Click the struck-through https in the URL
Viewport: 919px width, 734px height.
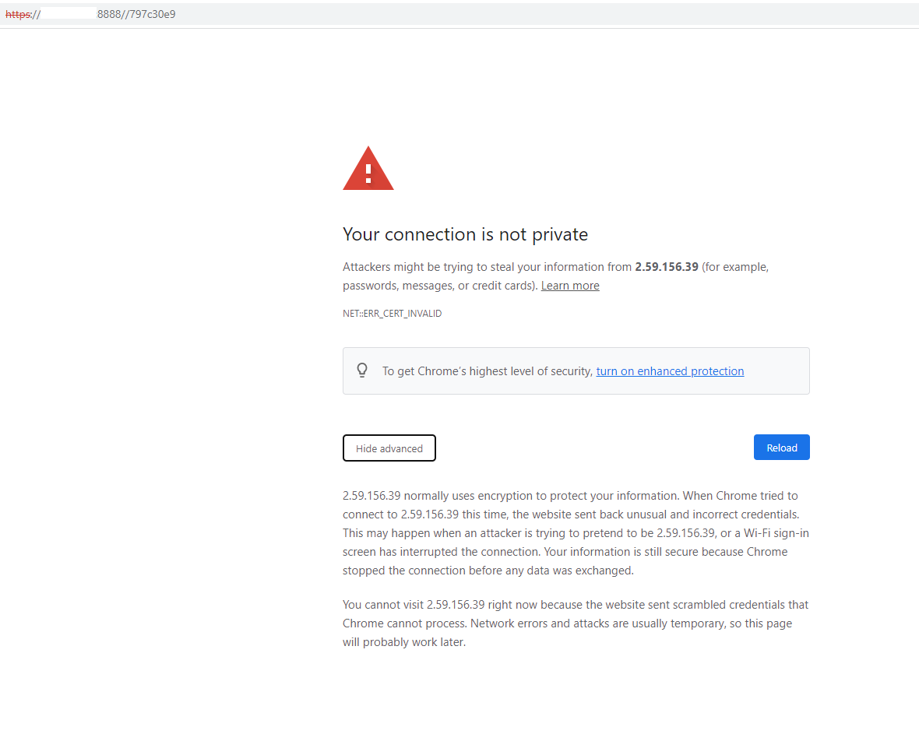(17, 14)
